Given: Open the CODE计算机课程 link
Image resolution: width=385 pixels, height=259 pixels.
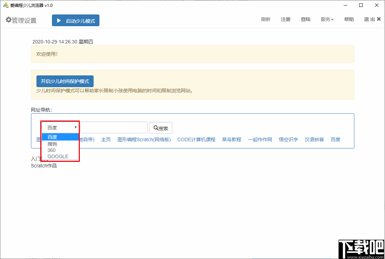Looking at the screenshot, I should click(196, 139).
